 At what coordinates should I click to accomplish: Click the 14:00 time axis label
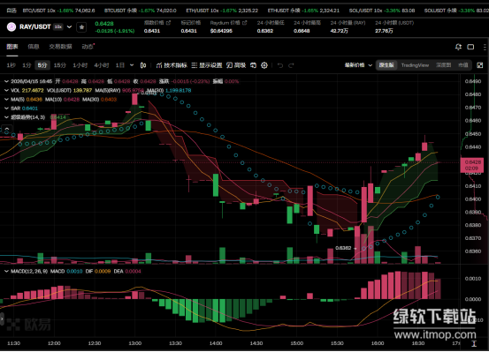[216, 343]
